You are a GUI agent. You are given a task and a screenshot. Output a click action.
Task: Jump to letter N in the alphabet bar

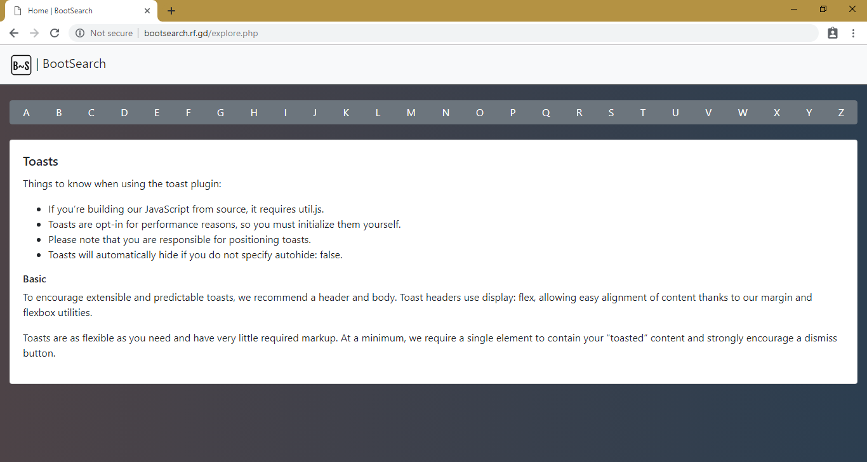point(446,112)
